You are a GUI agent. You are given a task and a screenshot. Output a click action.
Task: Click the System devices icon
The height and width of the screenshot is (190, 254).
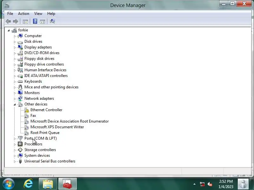click(20, 155)
